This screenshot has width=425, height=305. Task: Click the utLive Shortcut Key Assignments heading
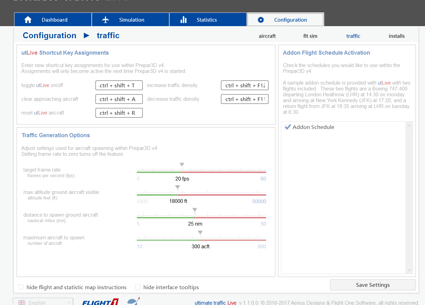pos(65,53)
